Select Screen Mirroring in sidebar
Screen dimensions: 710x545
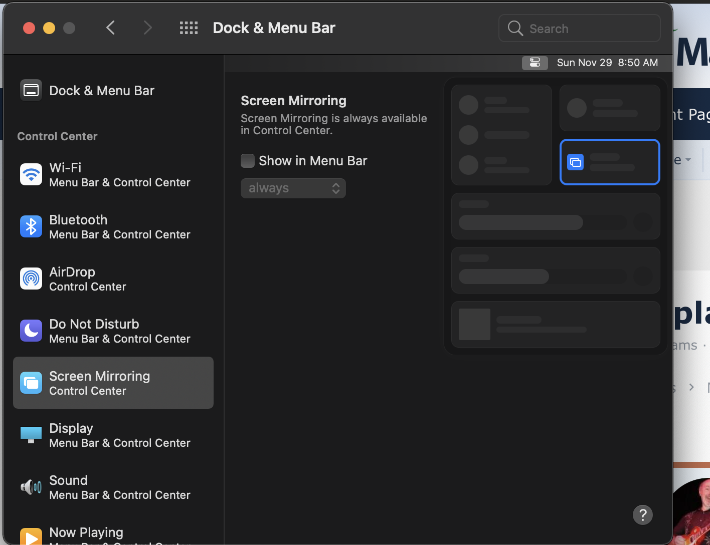[113, 383]
